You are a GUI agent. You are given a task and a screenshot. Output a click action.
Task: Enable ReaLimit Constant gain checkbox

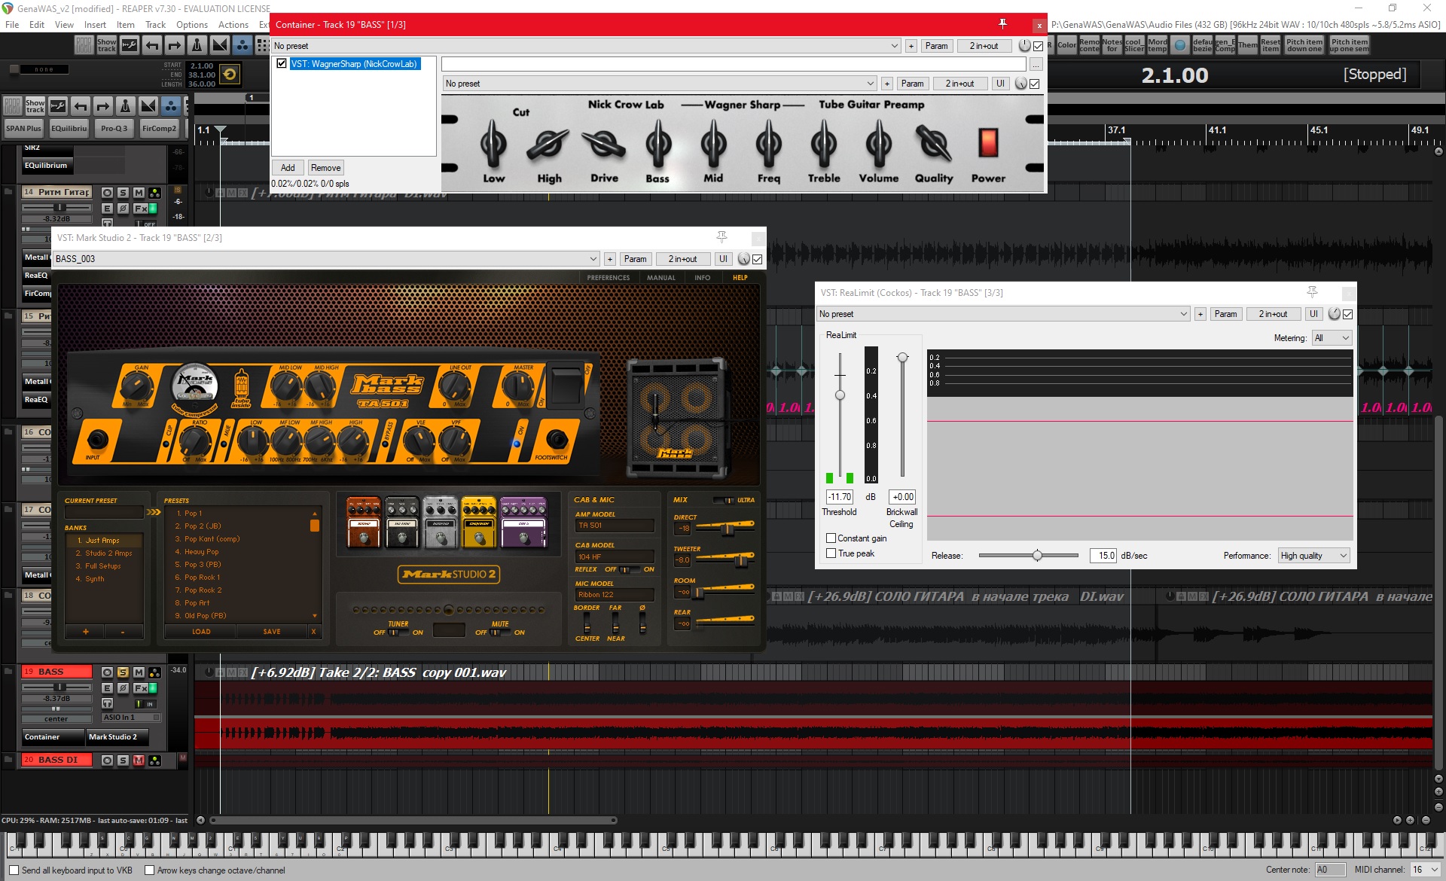(831, 538)
